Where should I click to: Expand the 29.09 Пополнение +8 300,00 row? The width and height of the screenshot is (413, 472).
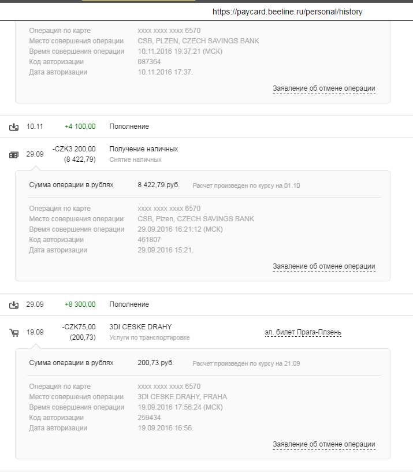point(207,304)
